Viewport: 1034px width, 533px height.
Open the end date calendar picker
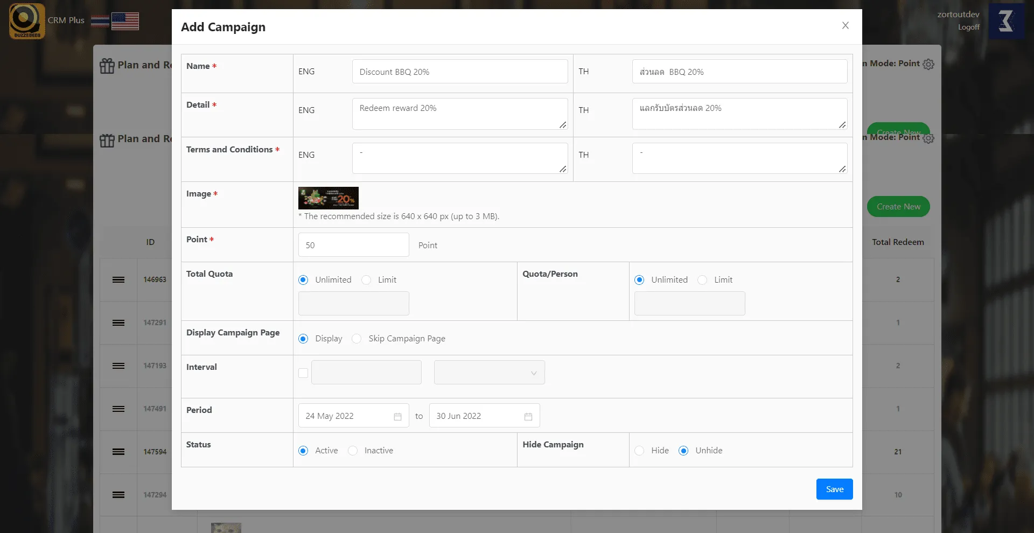528,416
